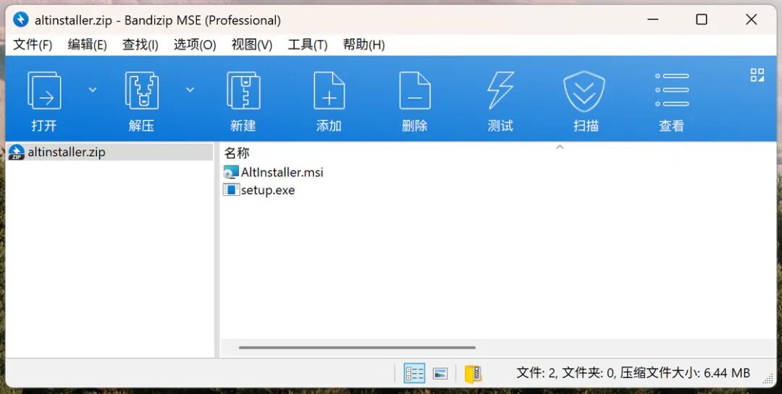Click the Open (打开) toolbar icon

[44, 91]
